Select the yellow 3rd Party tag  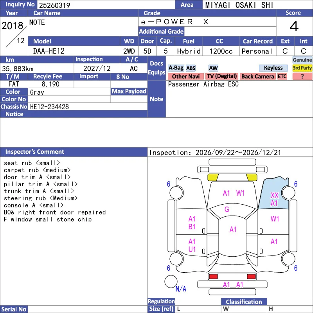[302, 68]
